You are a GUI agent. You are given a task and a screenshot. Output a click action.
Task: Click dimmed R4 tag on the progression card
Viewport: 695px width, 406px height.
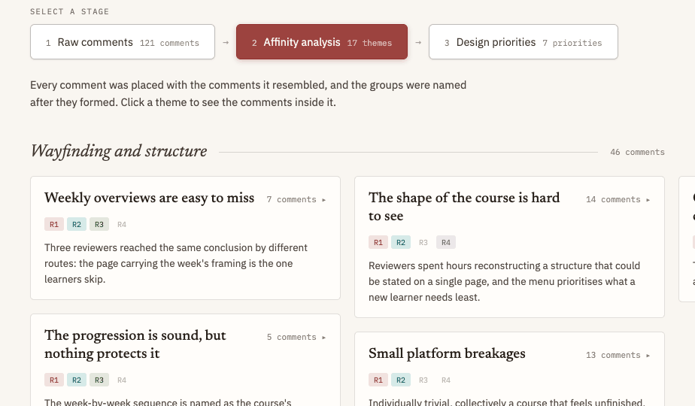coord(122,380)
